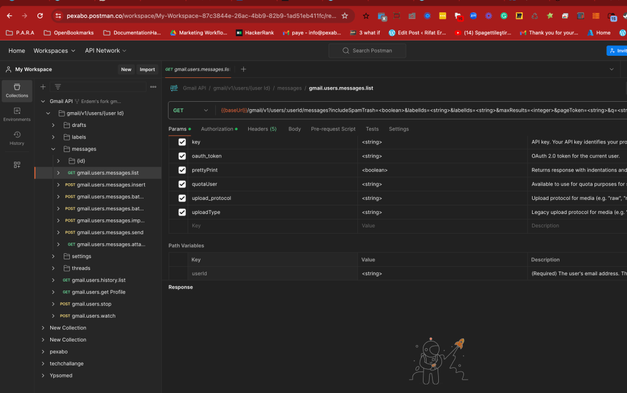Click the Invite button
This screenshot has height=393, width=627.
coord(617,51)
